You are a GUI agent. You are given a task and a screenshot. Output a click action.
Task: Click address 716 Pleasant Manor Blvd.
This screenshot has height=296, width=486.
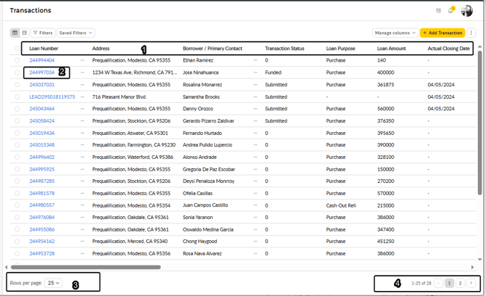point(120,96)
